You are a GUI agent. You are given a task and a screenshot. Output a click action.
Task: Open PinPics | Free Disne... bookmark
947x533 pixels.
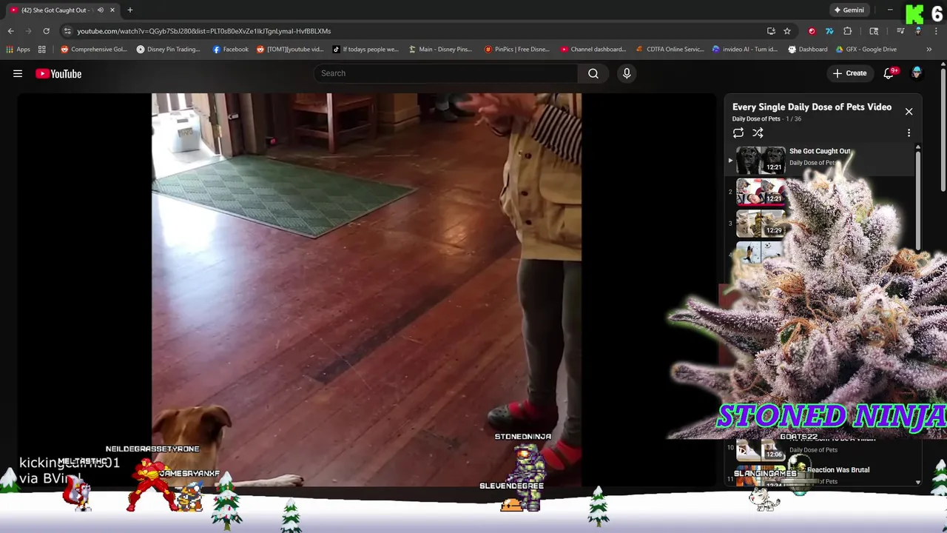[516, 50]
